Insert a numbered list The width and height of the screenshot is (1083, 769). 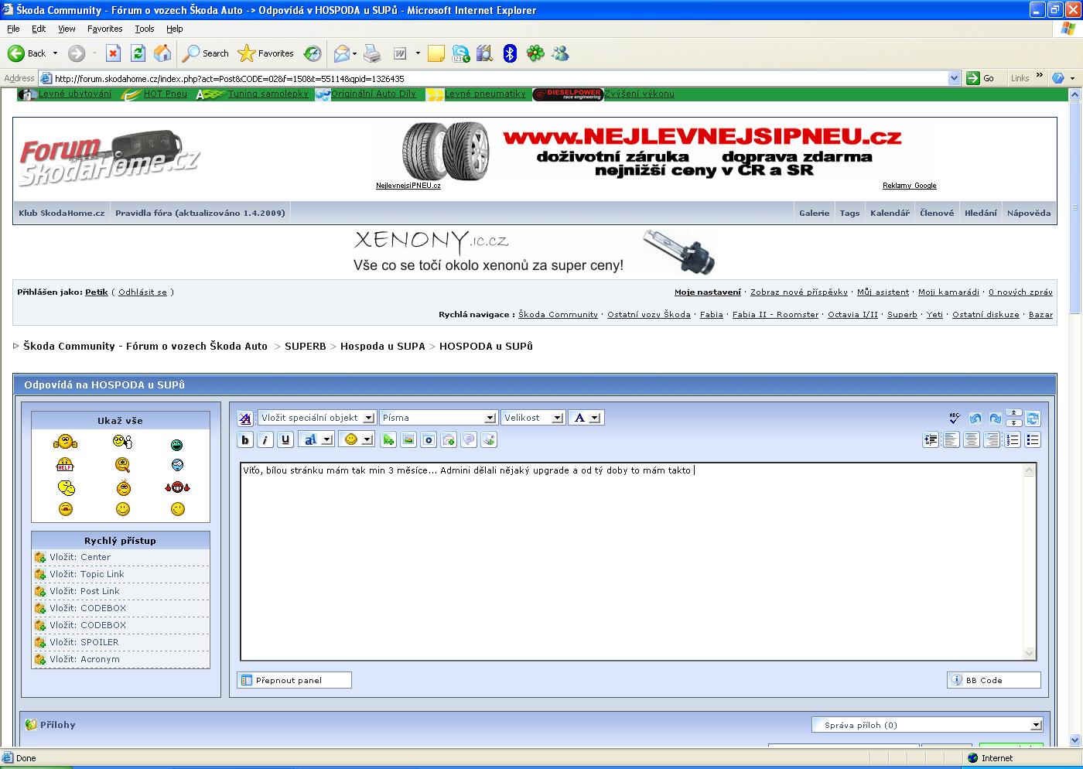[x=1013, y=440]
